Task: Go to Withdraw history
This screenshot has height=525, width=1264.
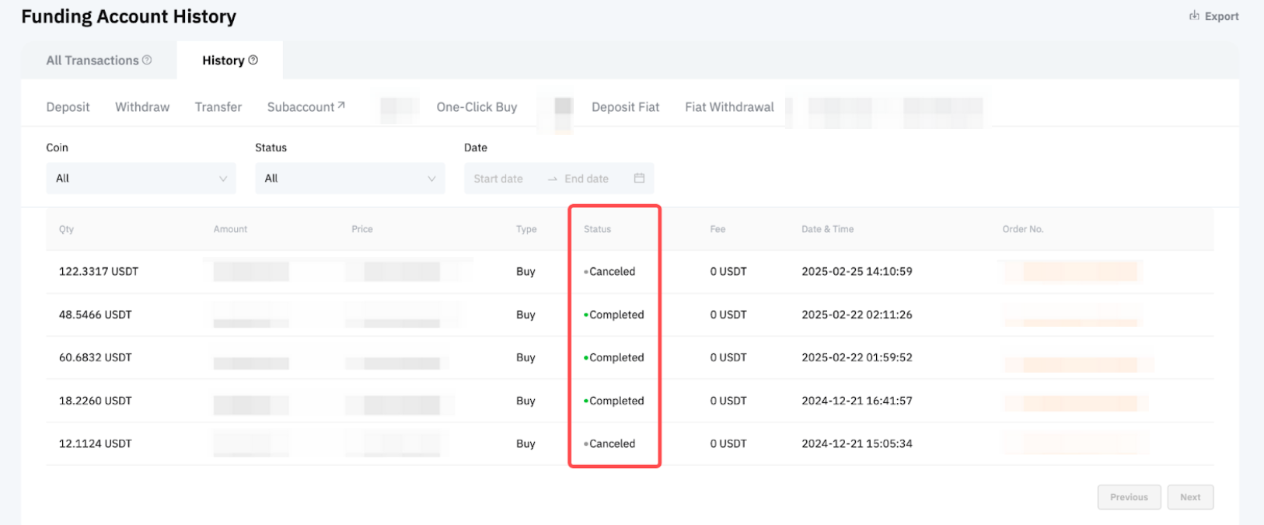Action: click(x=142, y=107)
